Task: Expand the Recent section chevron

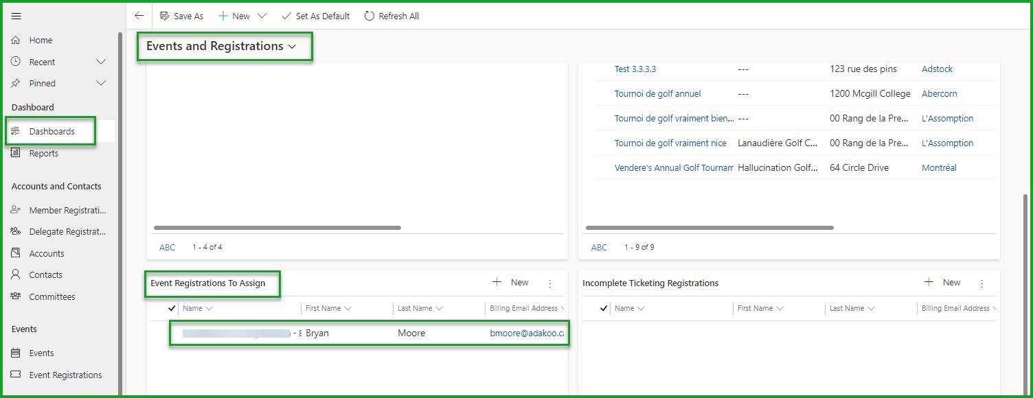Action: tap(101, 62)
